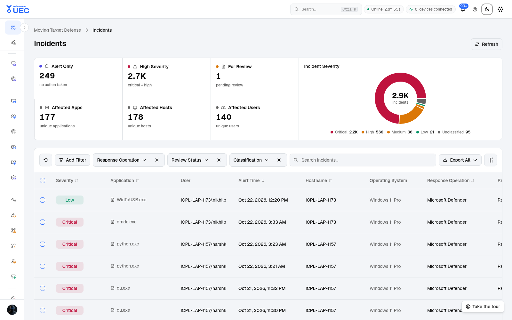Check the WinToUSB.exe row checkbox
512x320 pixels.
pyautogui.click(x=43, y=200)
